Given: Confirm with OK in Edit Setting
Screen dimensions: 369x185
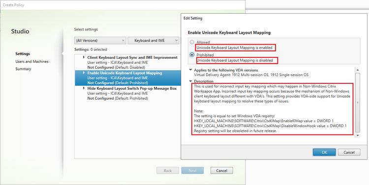Looking at the screenshot, I should [x=324, y=152].
